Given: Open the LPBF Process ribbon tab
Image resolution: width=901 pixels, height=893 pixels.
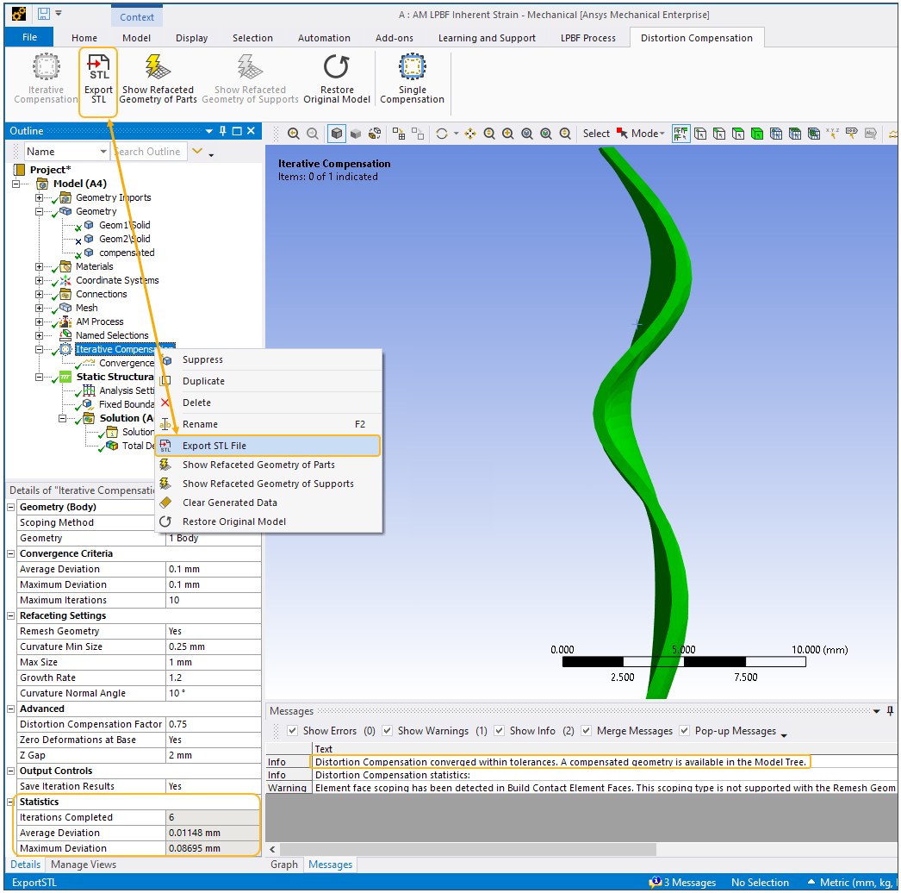Looking at the screenshot, I should 587,38.
